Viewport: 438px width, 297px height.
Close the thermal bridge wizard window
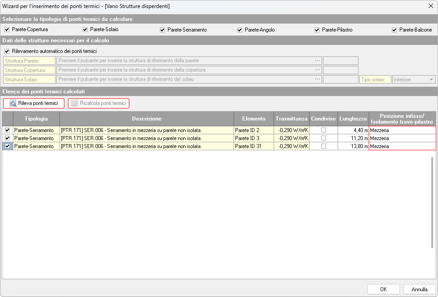pos(430,6)
